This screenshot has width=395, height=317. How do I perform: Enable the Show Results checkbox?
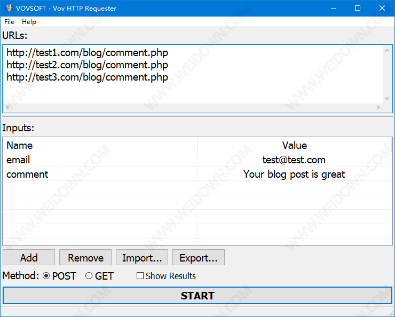tap(140, 276)
